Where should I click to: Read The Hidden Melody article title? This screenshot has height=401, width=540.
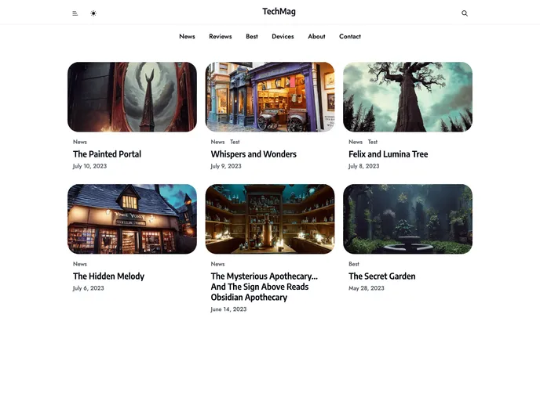[108, 276]
